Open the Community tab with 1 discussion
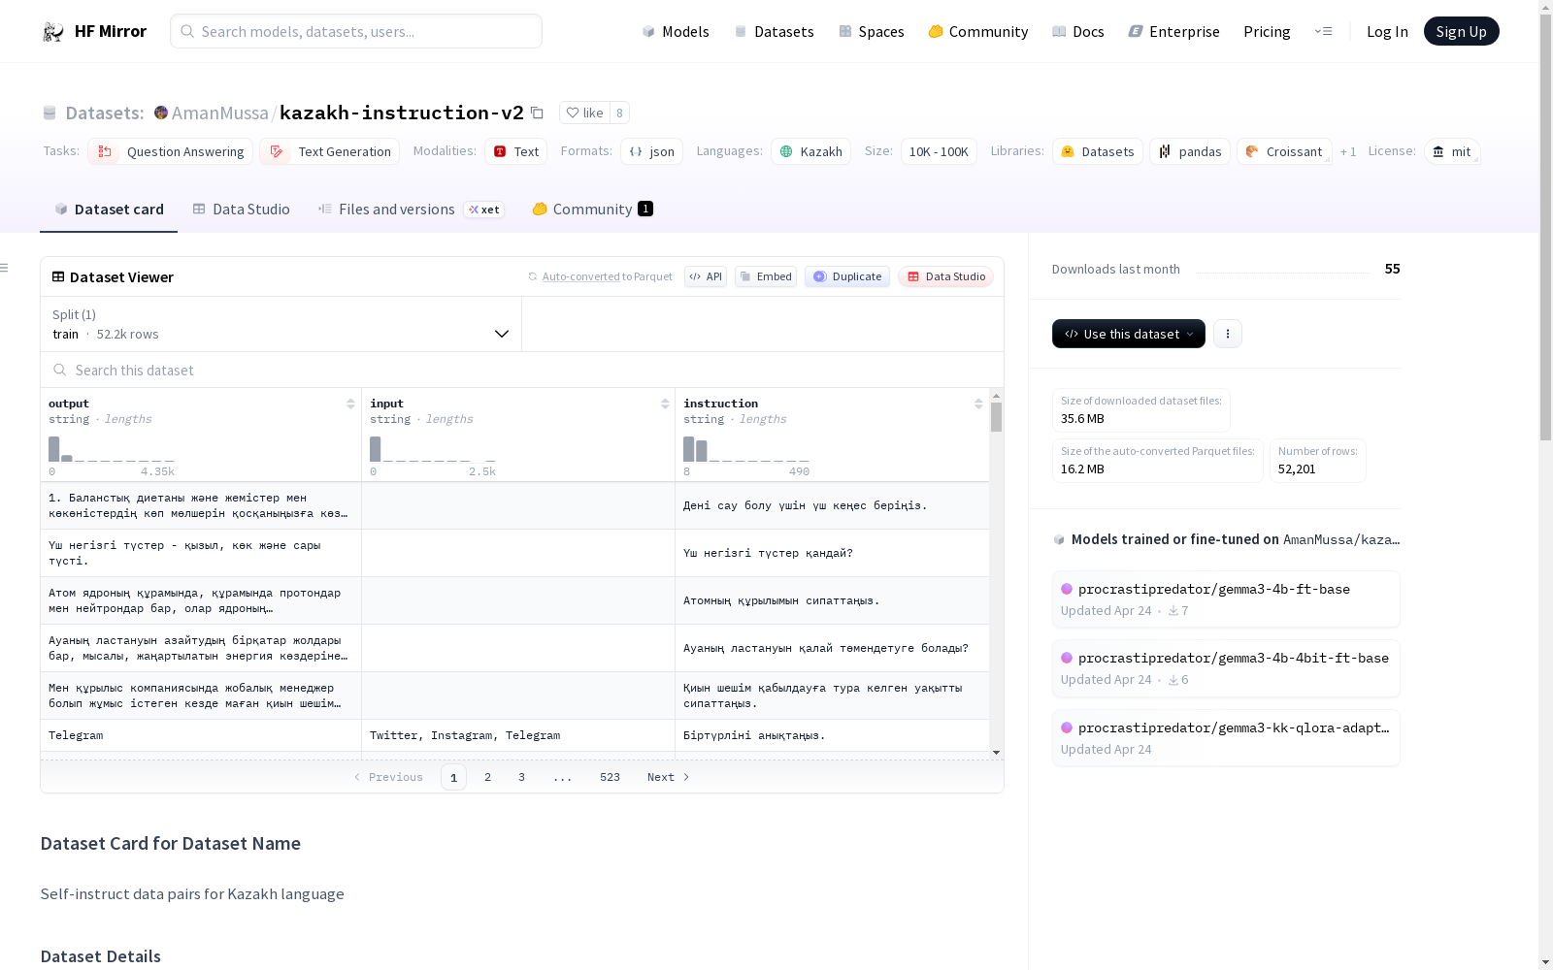 coord(592,209)
